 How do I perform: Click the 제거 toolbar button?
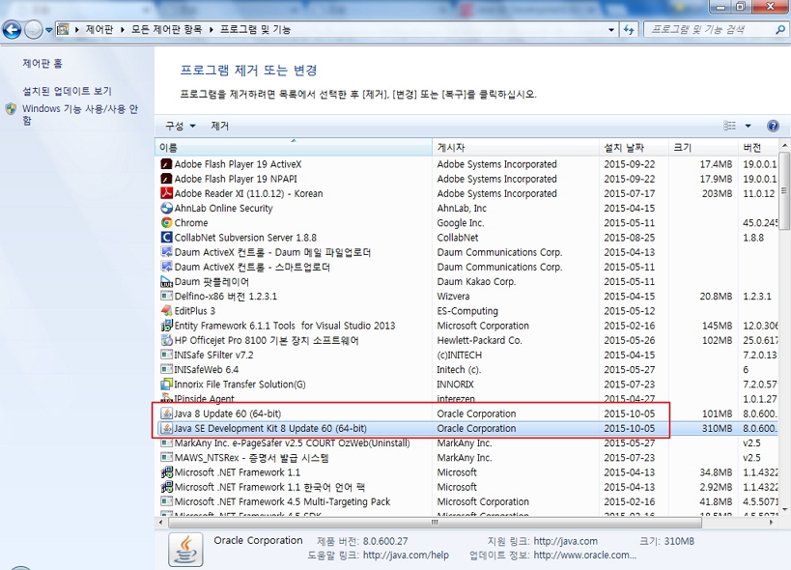[x=219, y=126]
